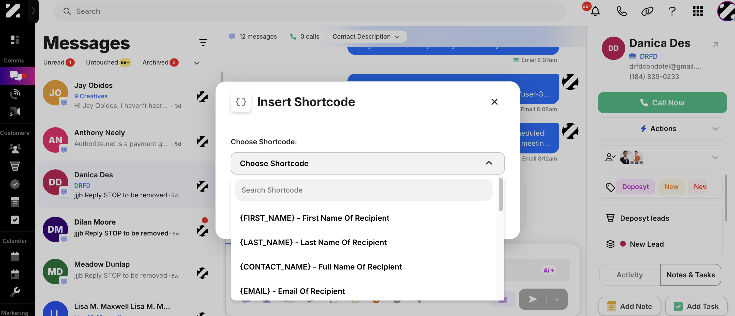Open the calendar icon under Calendar

(x=15, y=256)
